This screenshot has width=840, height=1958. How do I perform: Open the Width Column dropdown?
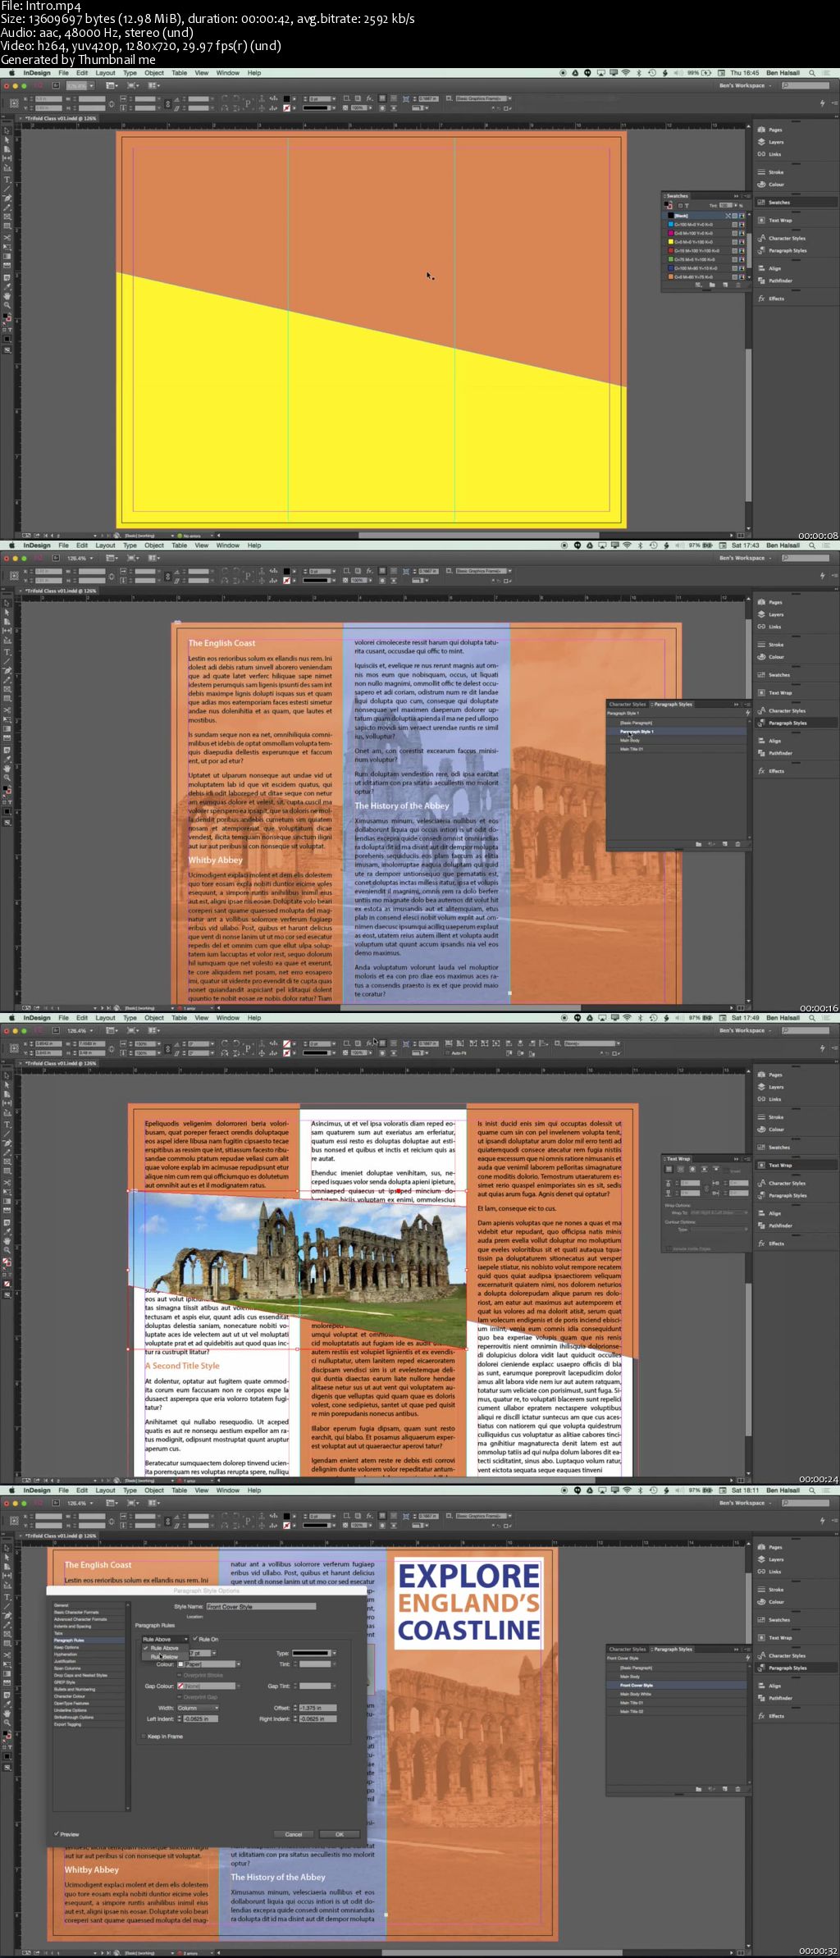(x=199, y=1708)
